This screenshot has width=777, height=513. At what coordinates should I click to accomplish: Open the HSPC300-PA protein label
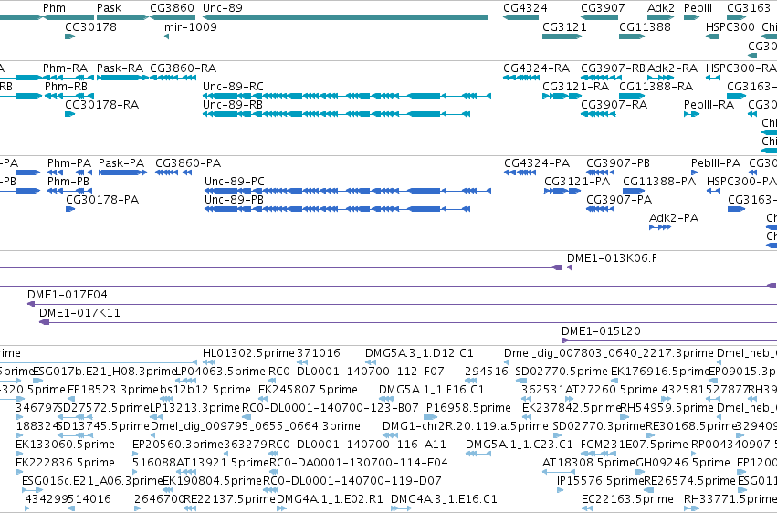point(741,182)
